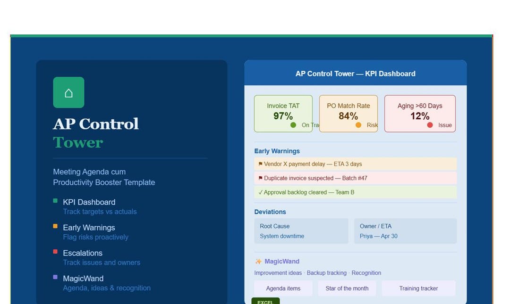Click 'Flag risks proactively' subtitle
This screenshot has width=510, height=304.
95,237
